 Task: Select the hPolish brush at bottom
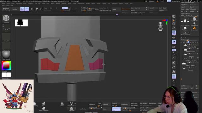click(62, 104)
